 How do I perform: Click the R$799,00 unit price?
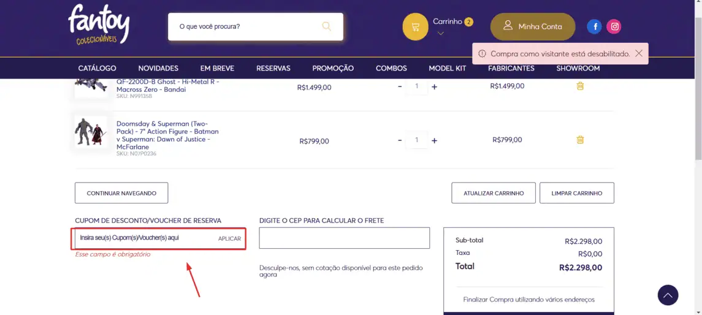315,142
